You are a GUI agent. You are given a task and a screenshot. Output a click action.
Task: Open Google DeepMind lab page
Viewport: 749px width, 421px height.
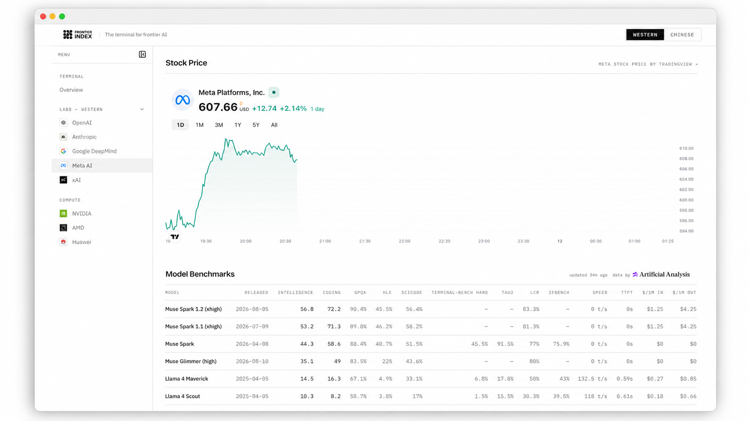94,151
